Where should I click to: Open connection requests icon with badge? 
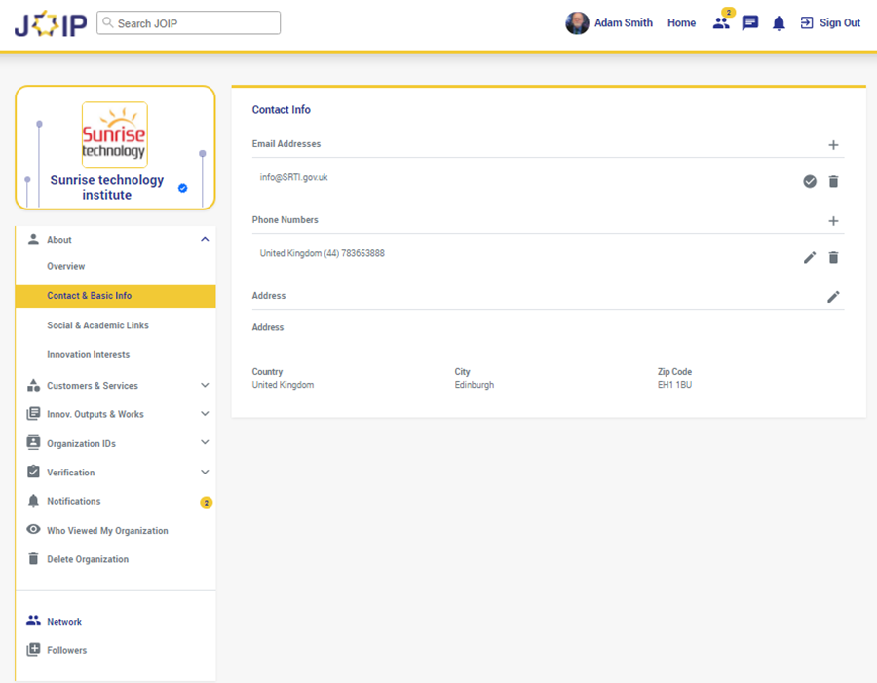pos(721,22)
